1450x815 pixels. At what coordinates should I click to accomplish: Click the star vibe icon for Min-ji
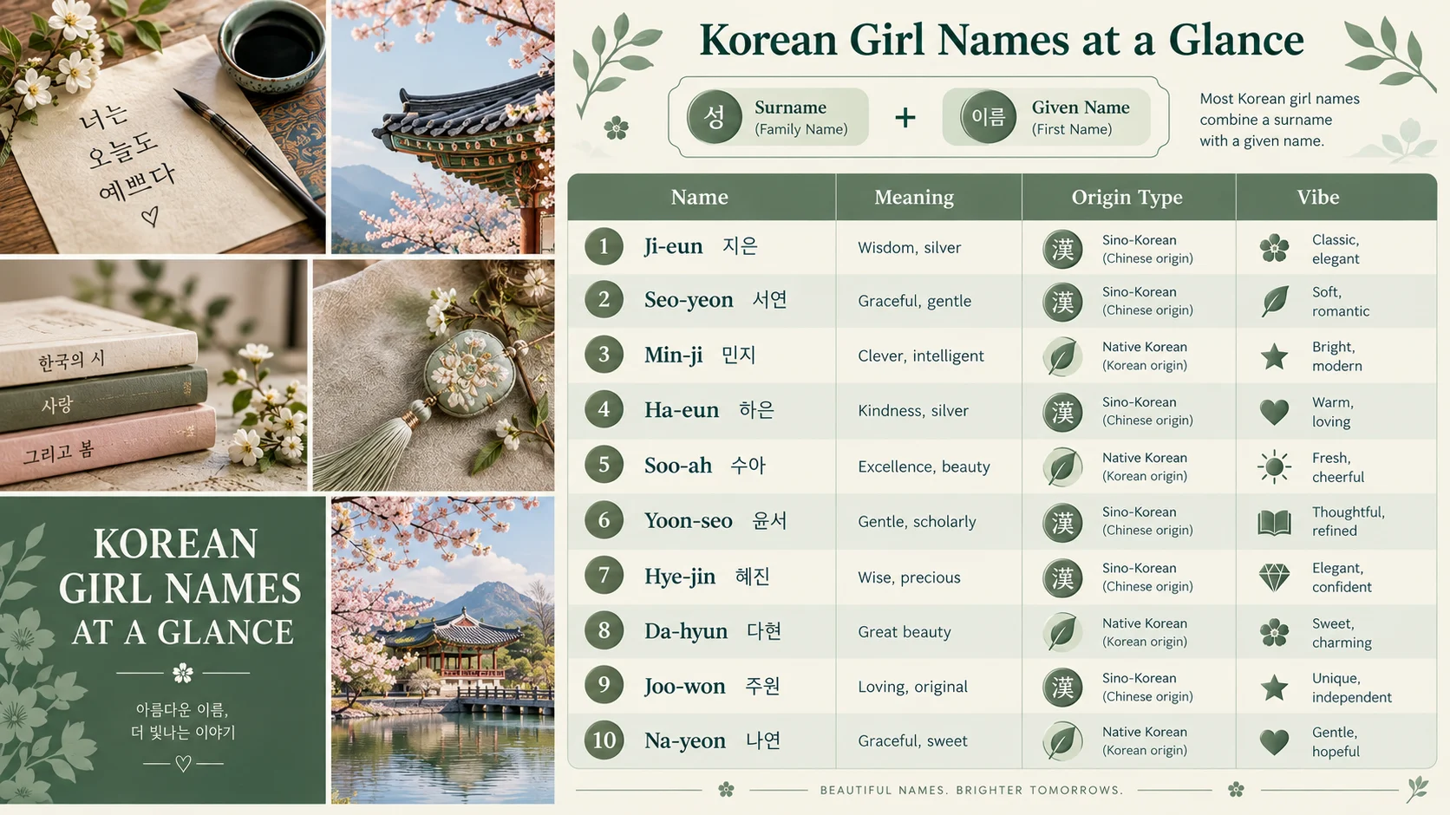click(1274, 355)
